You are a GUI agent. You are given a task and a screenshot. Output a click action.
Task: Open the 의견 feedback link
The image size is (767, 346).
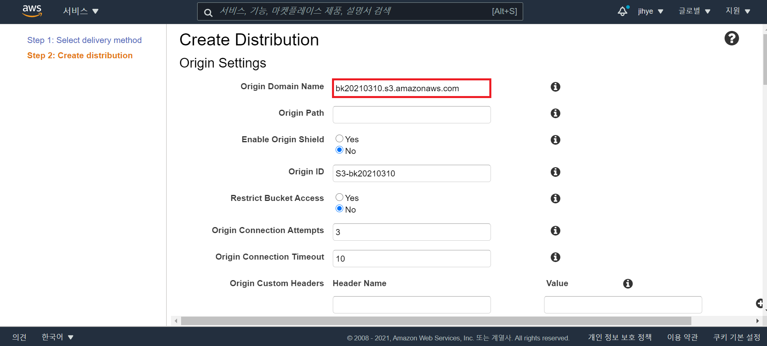click(19, 337)
